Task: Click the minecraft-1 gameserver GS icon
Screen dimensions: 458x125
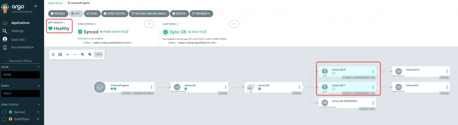Action: (x=398, y=87)
